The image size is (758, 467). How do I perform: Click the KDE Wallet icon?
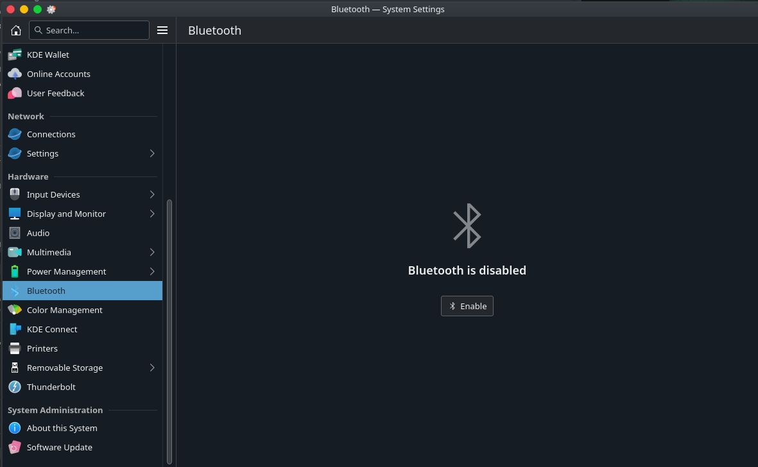15,55
